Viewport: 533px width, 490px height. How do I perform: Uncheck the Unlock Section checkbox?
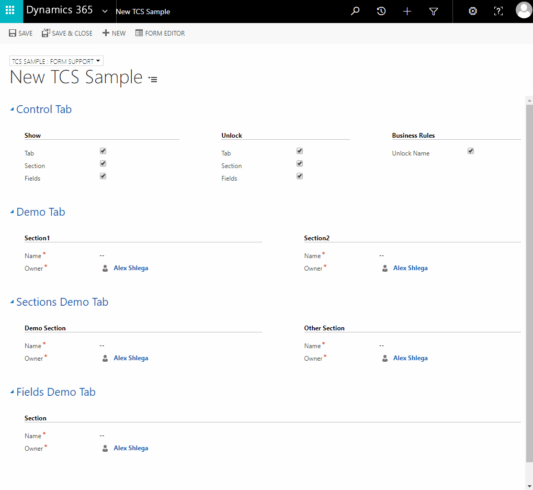click(300, 163)
